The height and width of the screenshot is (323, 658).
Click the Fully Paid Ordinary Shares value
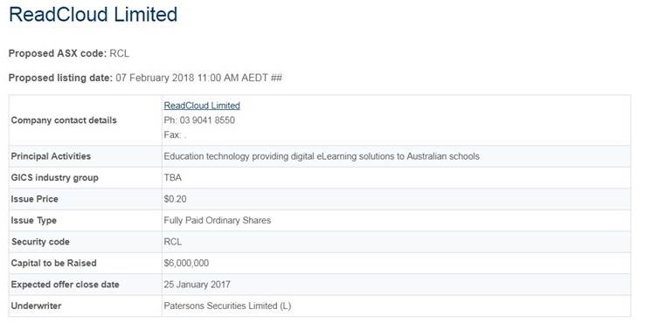tap(218, 221)
